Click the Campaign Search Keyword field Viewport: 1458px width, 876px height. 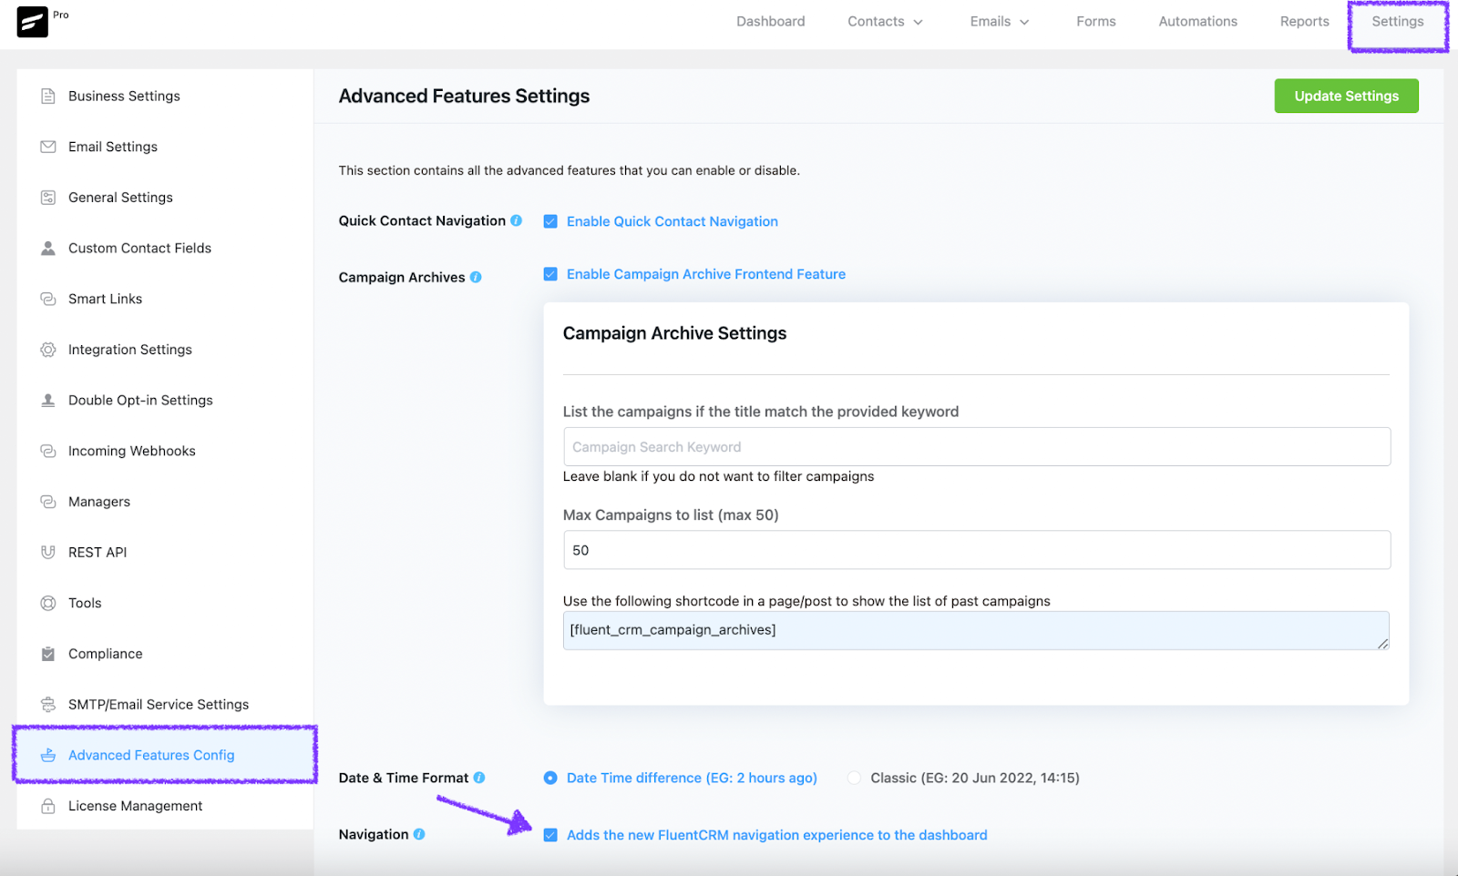tap(976, 447)
